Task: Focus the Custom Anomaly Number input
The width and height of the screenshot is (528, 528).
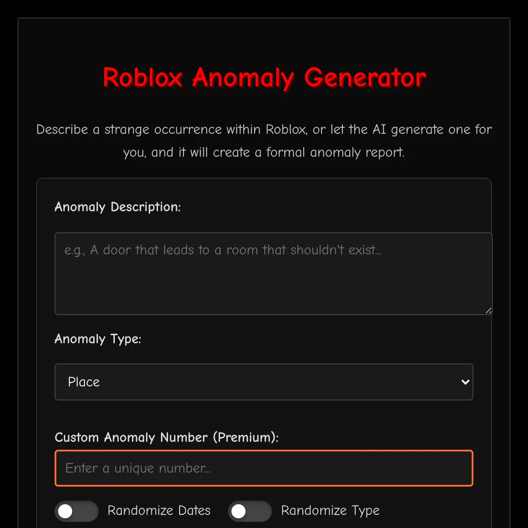Action: click(264, 468)
